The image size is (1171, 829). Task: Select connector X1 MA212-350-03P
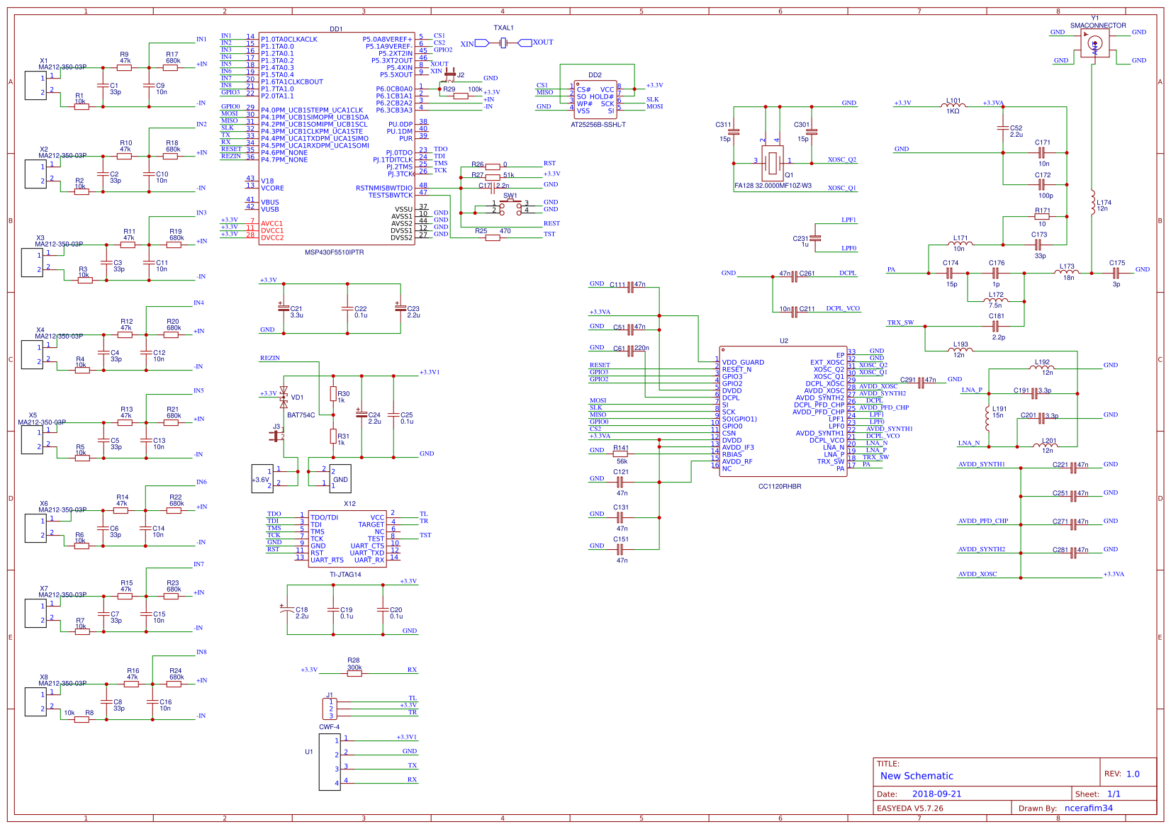coord(34,85)
